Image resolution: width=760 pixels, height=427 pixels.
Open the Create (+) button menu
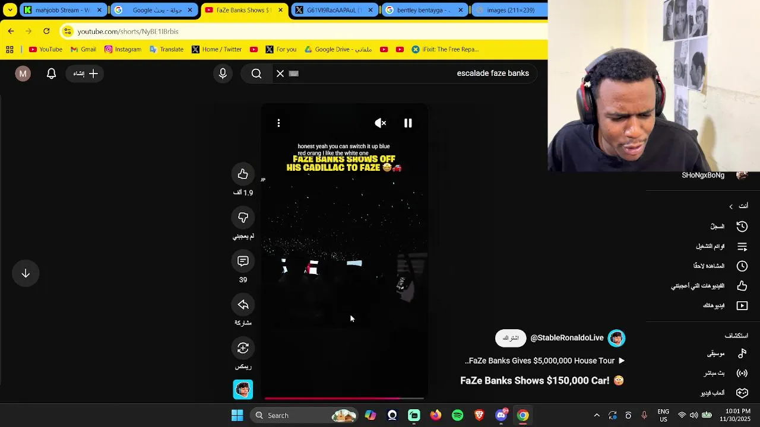tap(85, 74)
